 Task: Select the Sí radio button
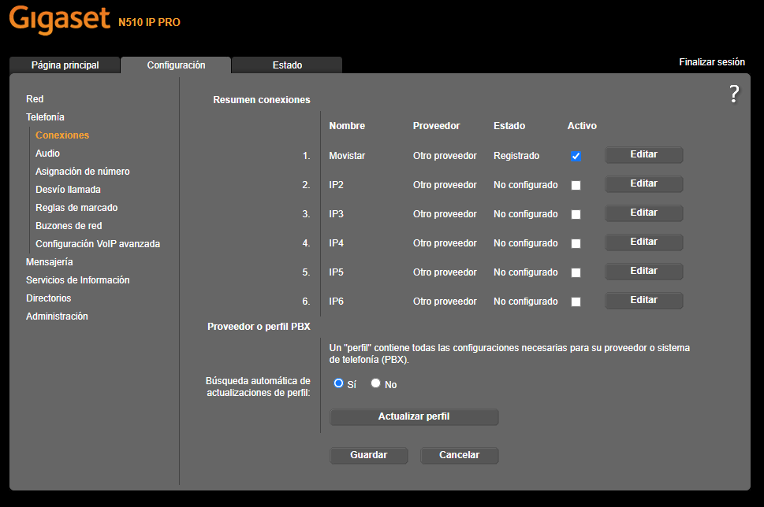[x=337, y=383]
